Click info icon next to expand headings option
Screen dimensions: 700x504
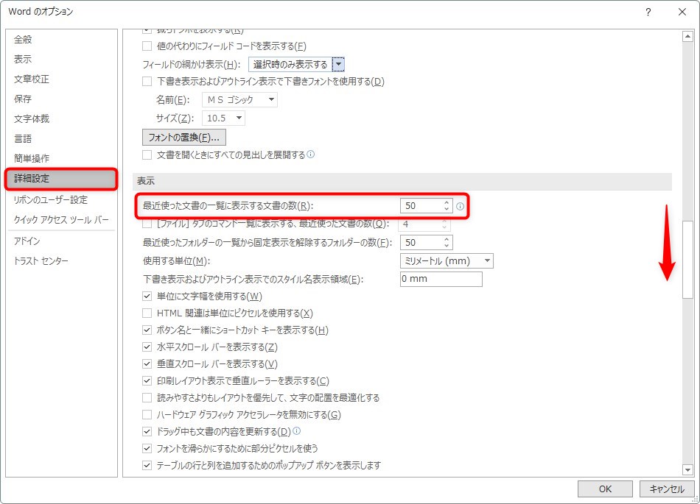click(311, 155)
